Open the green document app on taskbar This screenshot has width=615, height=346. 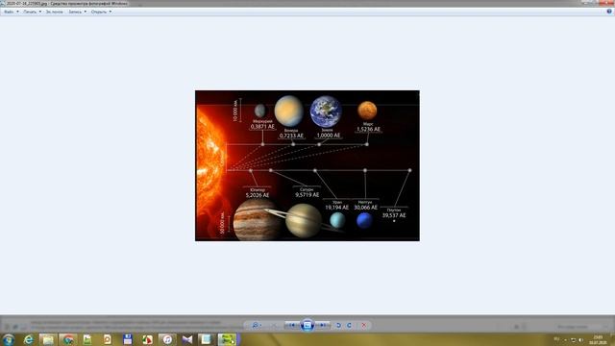pyautogui.click(x=87, y=339)
